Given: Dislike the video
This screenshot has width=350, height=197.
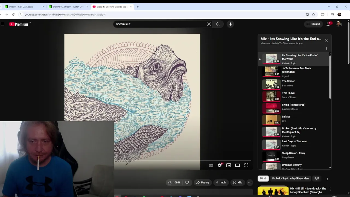Looking at the screenshot, I should tap(187, 182).
